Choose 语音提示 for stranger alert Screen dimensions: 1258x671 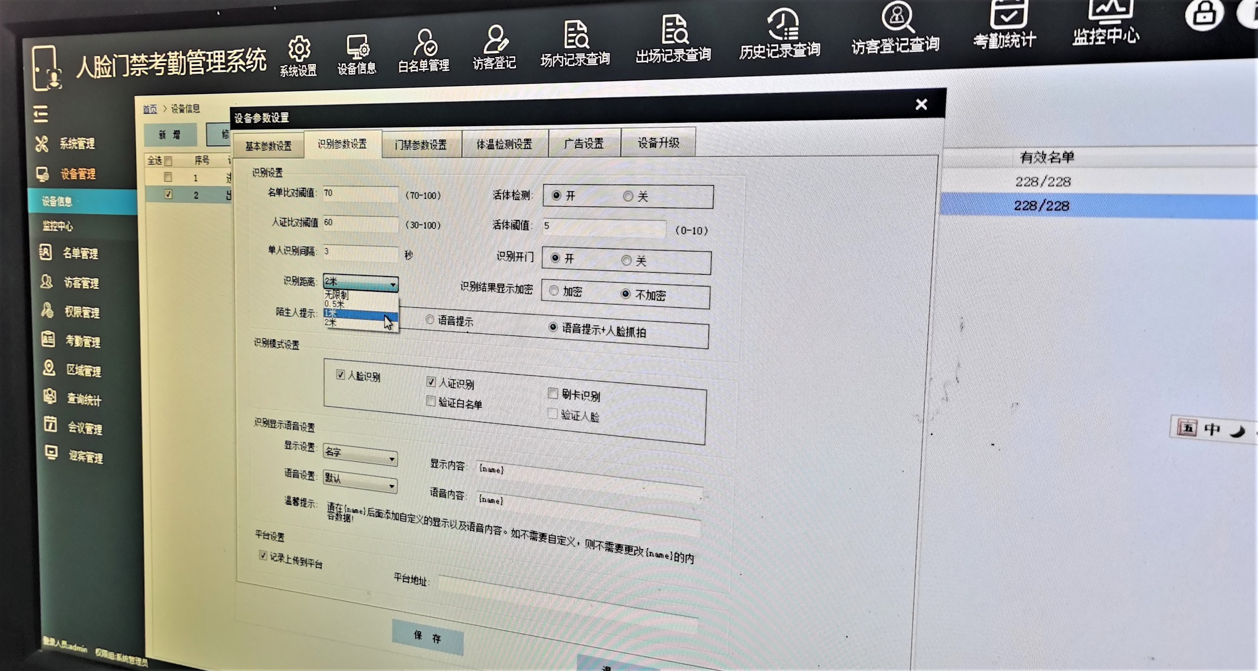430,320
